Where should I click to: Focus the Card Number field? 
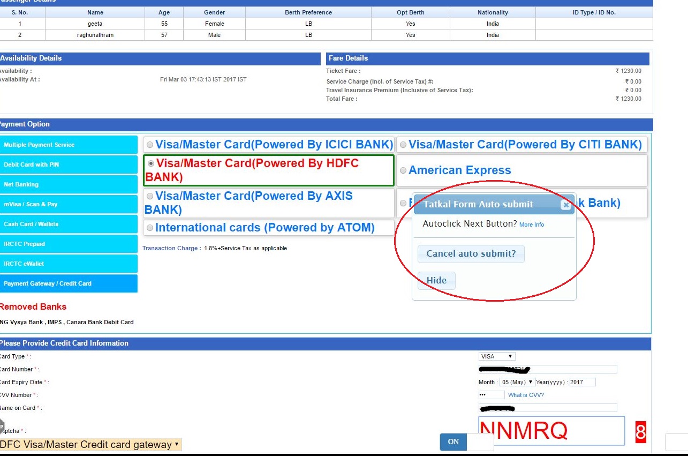point(548,369)
